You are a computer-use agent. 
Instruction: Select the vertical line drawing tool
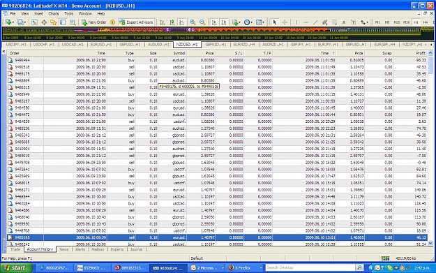[x=296, y=22]
